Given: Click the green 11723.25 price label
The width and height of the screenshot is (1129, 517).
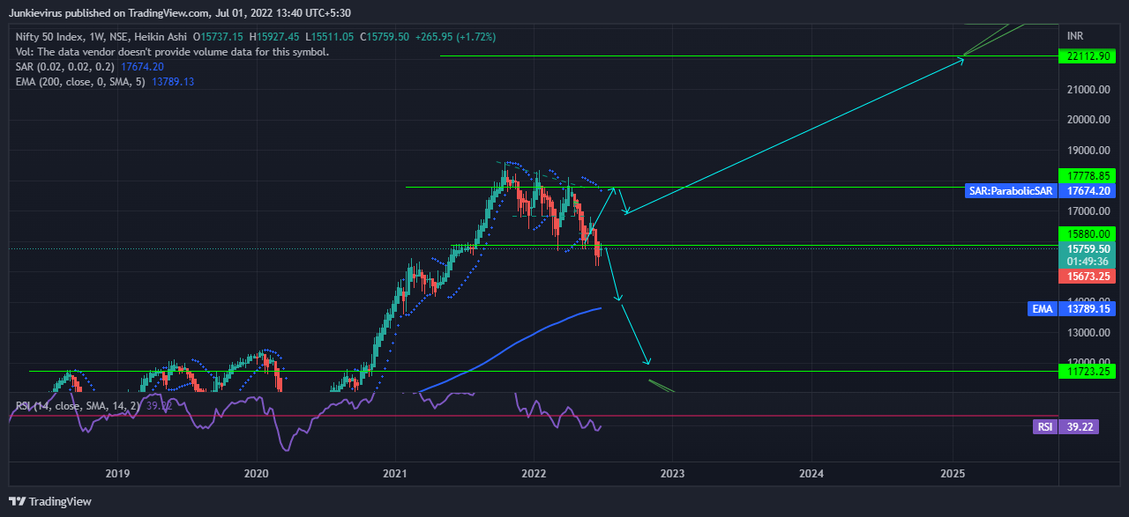Looking at the screenshot, I should click(x=1086, y=372).
